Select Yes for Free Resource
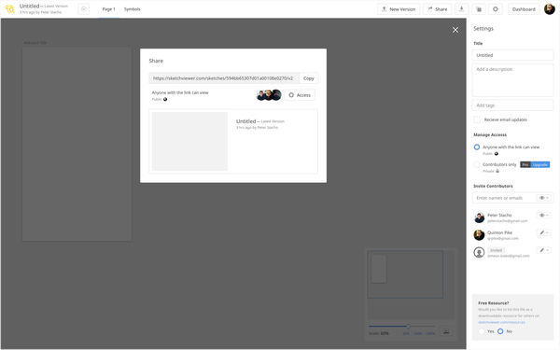560x350 pixels. pyautogui.click(x=482, y=331)
